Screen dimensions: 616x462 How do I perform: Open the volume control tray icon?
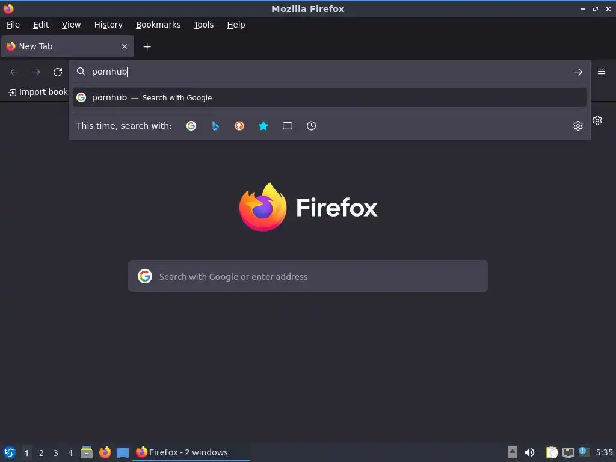[529, 452]
